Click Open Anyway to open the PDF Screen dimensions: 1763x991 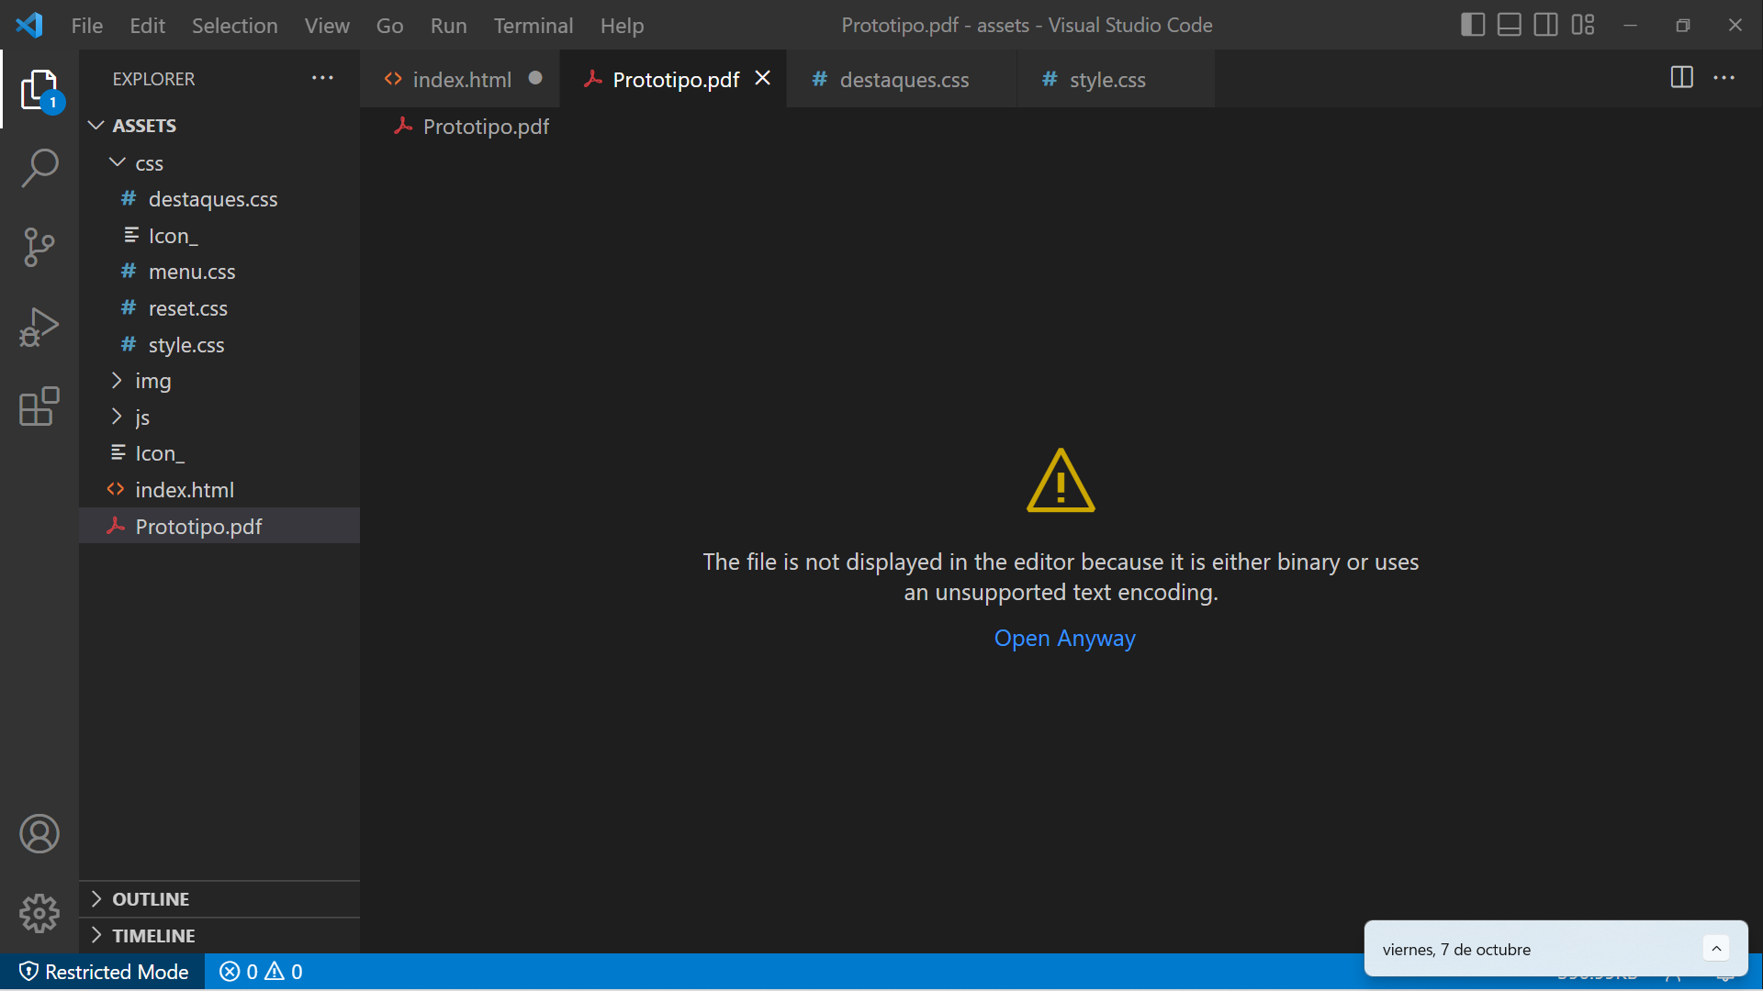click(x=1064, y=638)
